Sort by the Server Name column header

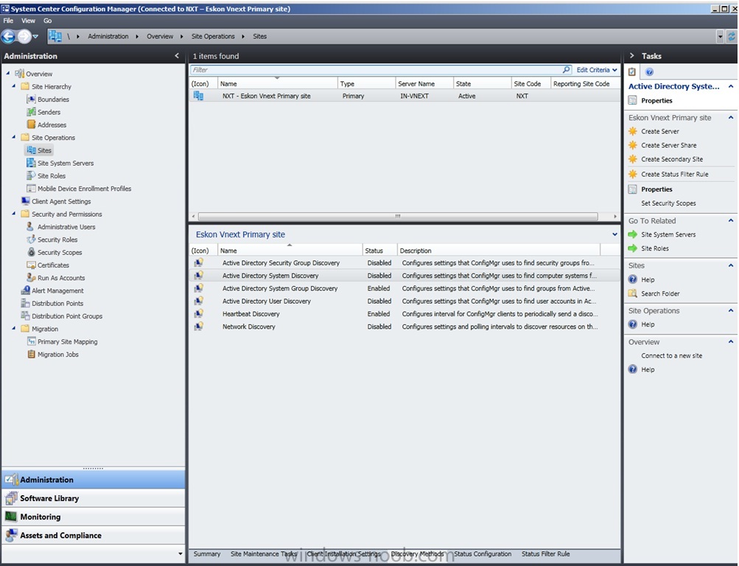pos(424,83)
